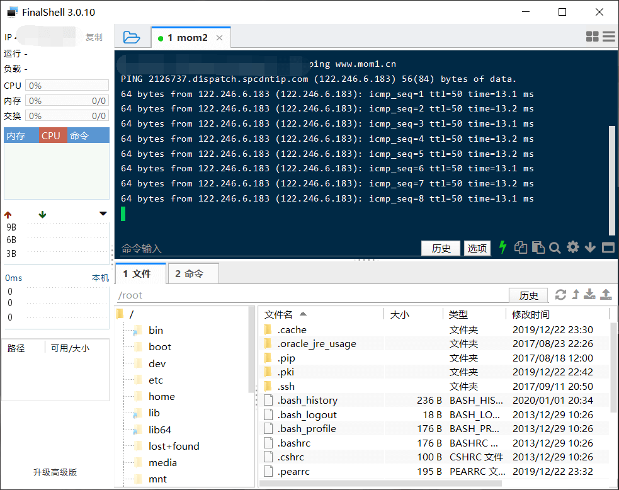This screenshot has height=490, width=619.
Task: Click the 选项 options button
Action: point(477,248)
